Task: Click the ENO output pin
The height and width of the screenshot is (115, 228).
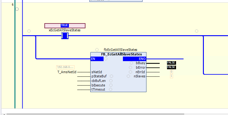Action: pos(134,59)
